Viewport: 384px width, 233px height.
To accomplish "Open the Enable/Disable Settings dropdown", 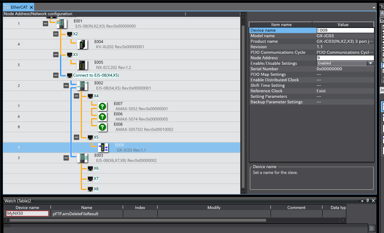I will coord(370,63).
